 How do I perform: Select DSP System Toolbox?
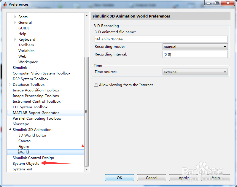click(31, 79)
